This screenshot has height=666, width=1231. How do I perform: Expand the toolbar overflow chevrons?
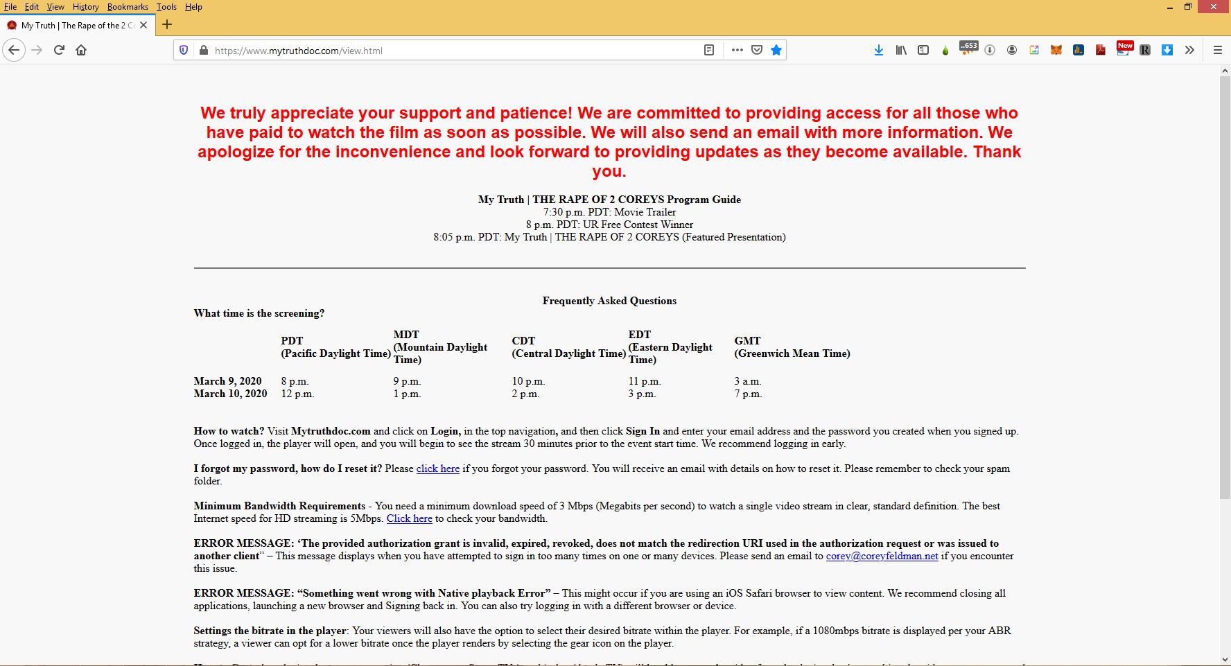click(x=1189, y=50)
